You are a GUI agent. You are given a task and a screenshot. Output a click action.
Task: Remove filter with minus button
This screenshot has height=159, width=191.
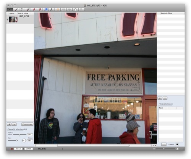[x=165, y=98]
